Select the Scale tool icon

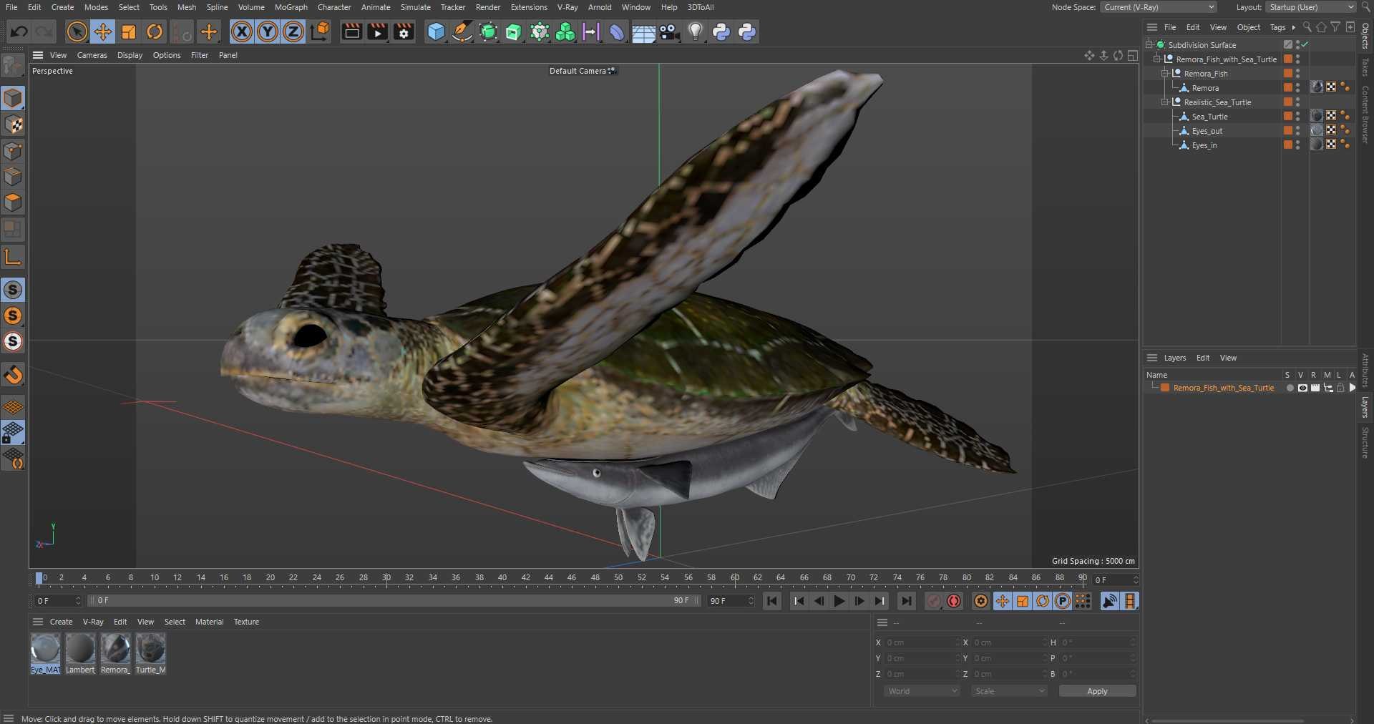point(129,31)
